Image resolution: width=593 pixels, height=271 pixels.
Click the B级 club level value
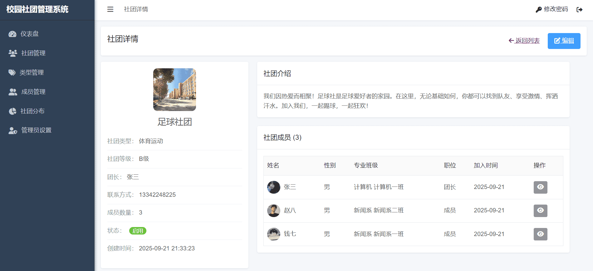pyautogui.click(x=144, y=159)
